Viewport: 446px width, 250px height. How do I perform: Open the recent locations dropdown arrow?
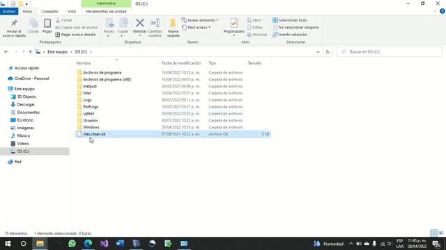click(x=24, y=52)
